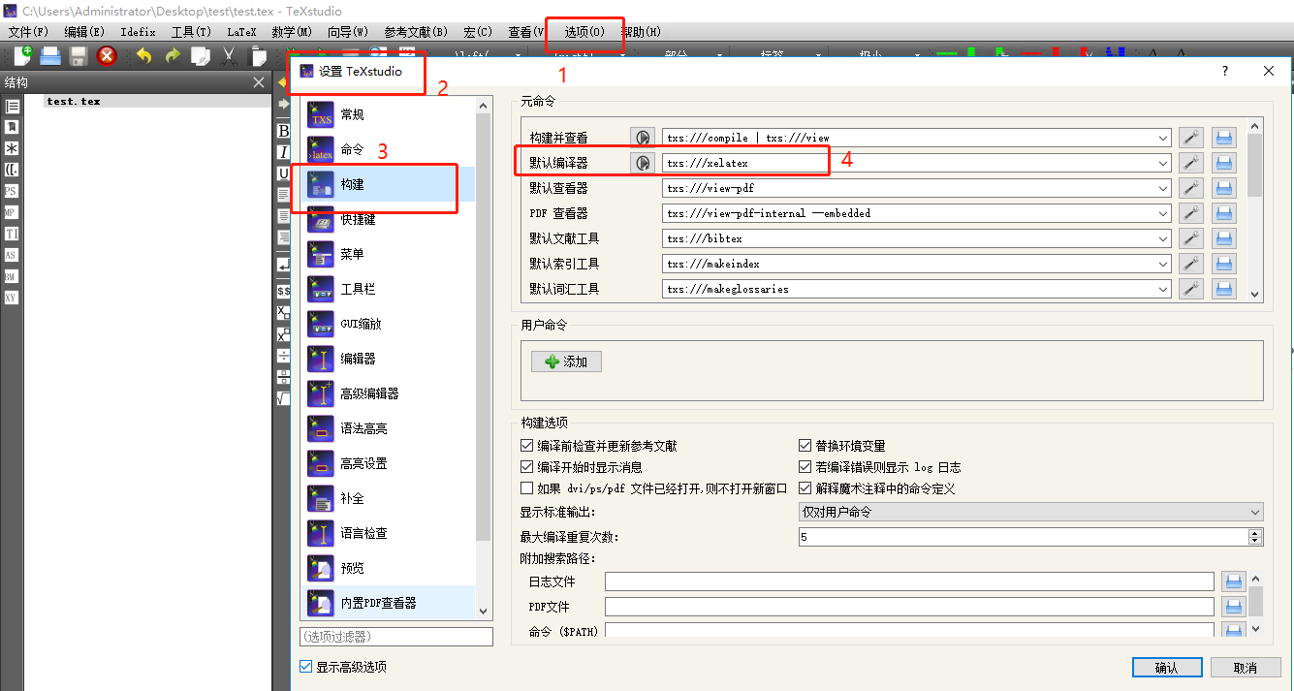Open the 编辑(E) menu
Image resolution: width=1294 pixels, height=691 pixels.
tap(84, 32)
